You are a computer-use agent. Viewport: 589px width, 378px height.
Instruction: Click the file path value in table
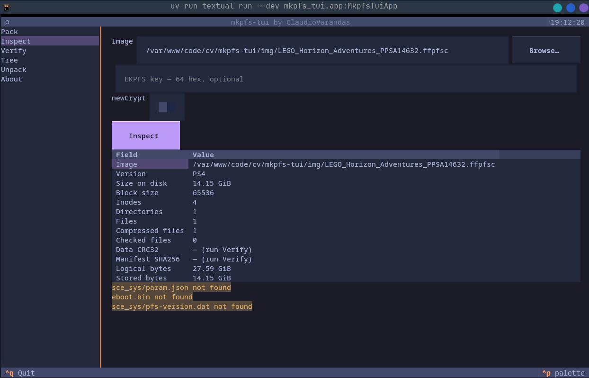point(344,164)
